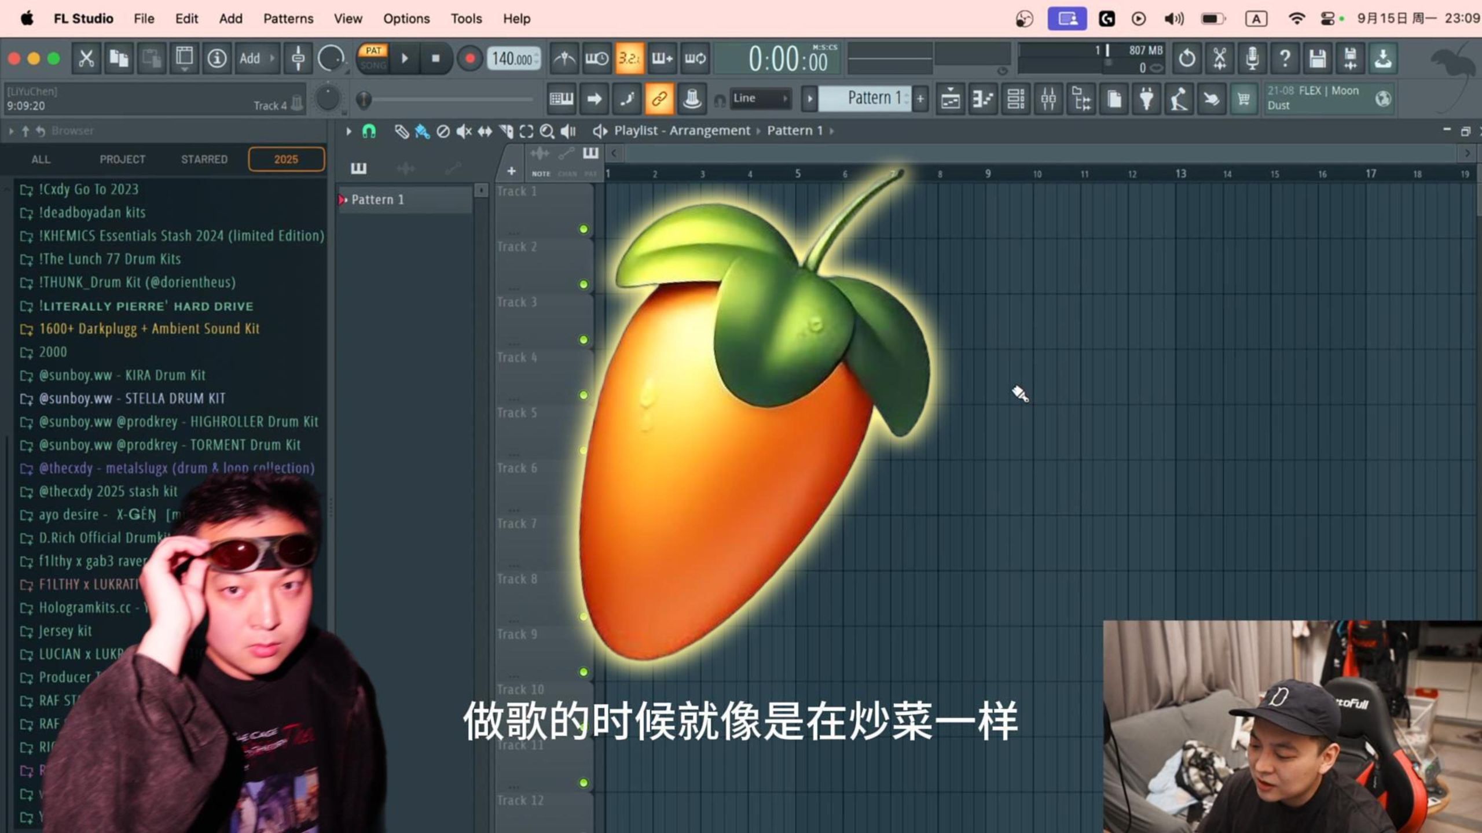Select the Draw pencil tool in the Playlist
1482x833 pixels.
(401, 131)
